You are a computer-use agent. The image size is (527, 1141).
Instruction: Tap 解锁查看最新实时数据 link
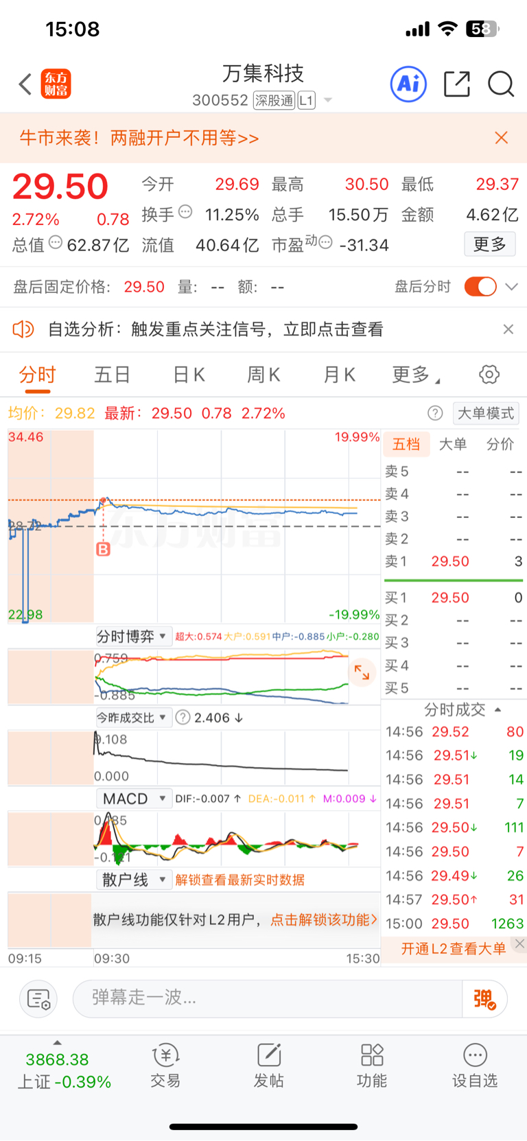click(240, 880)
